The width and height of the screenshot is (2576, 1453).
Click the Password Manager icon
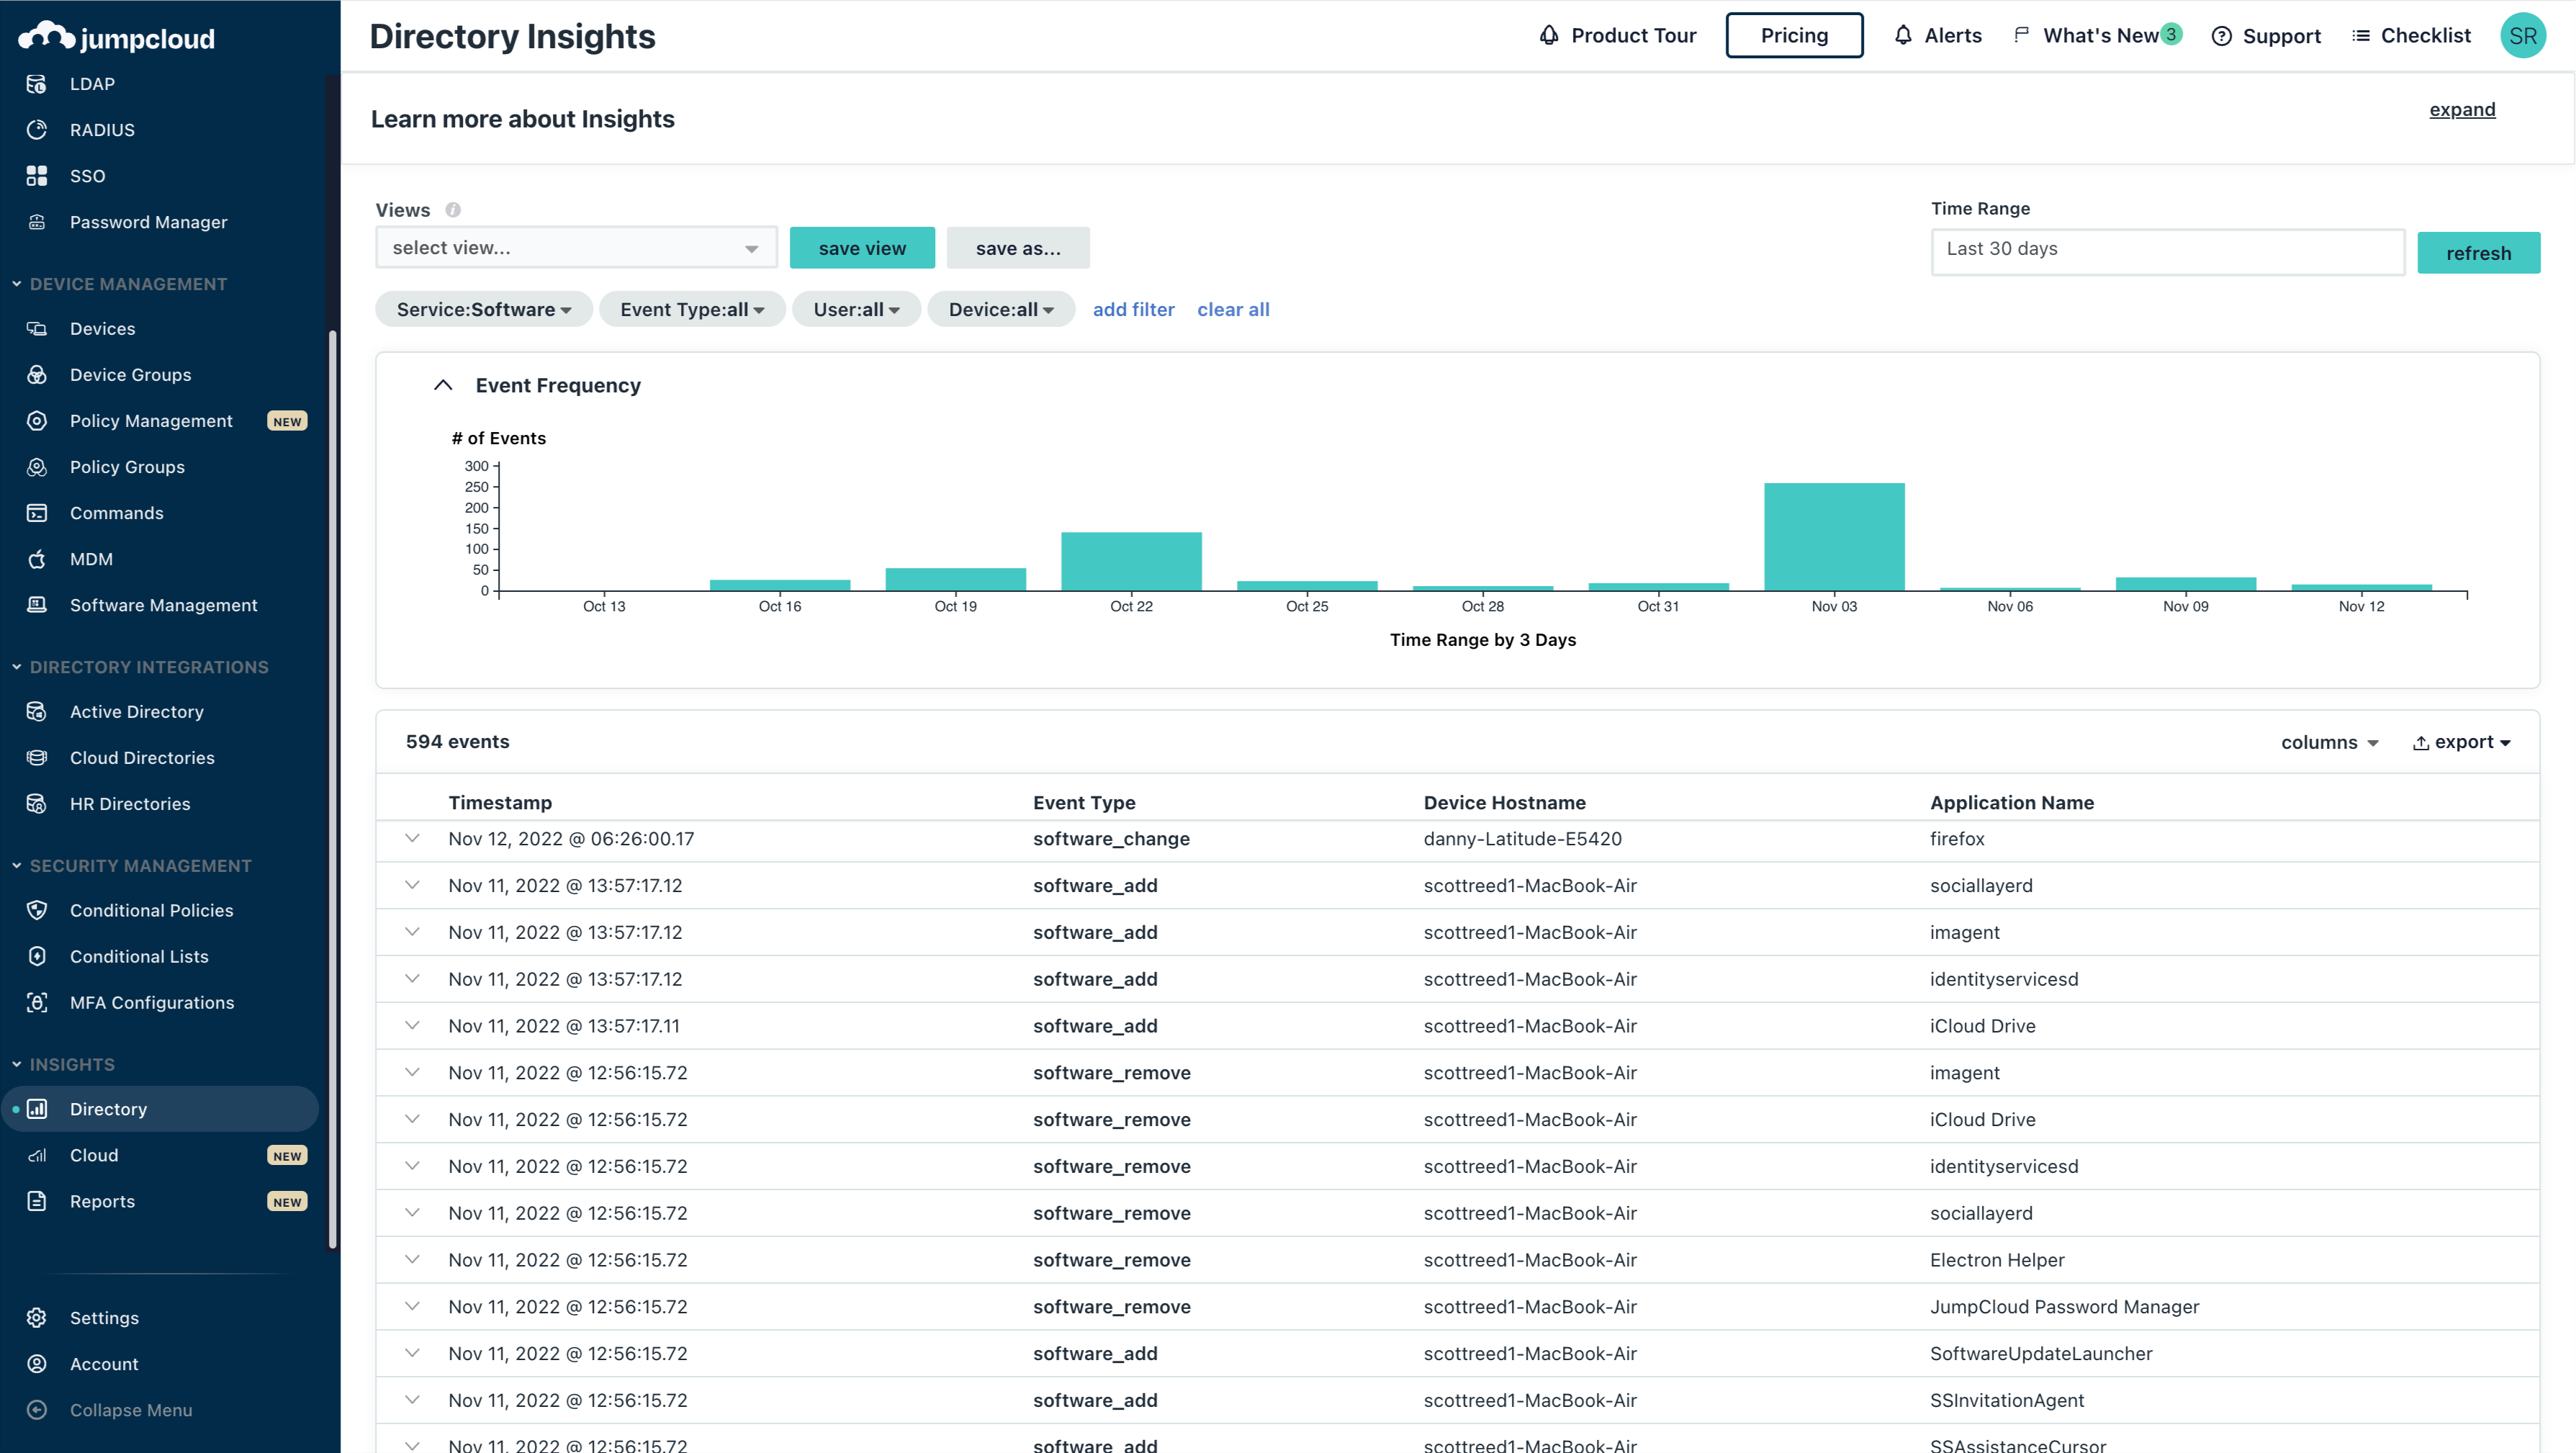(x=37, y=222)
